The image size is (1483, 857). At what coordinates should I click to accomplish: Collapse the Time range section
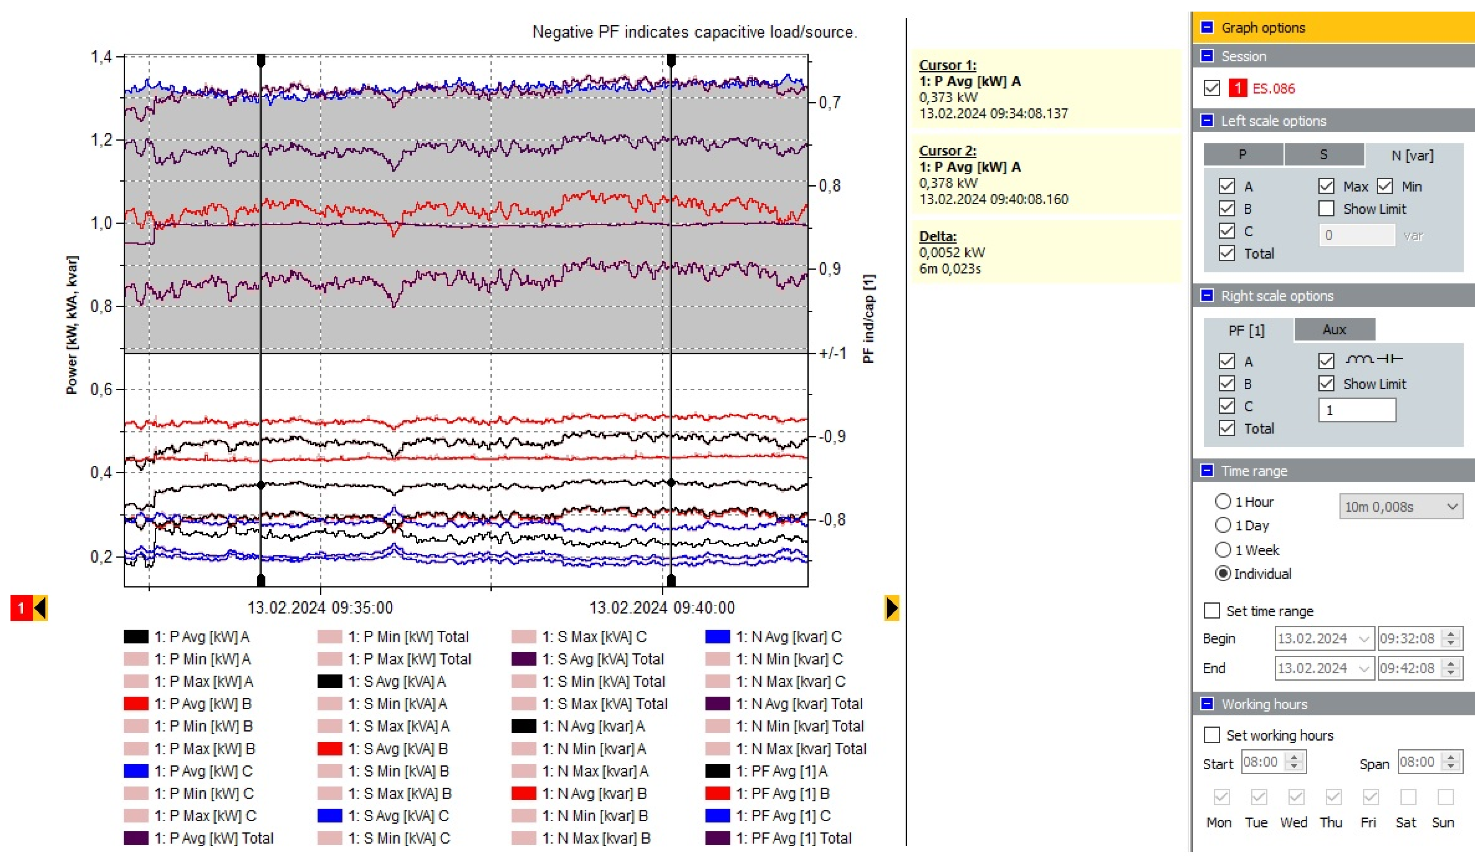1207,470
